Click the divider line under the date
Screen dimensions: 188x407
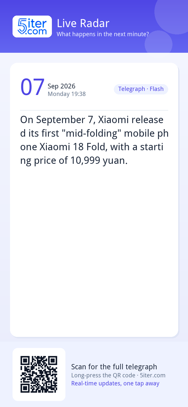coord(94,110)
